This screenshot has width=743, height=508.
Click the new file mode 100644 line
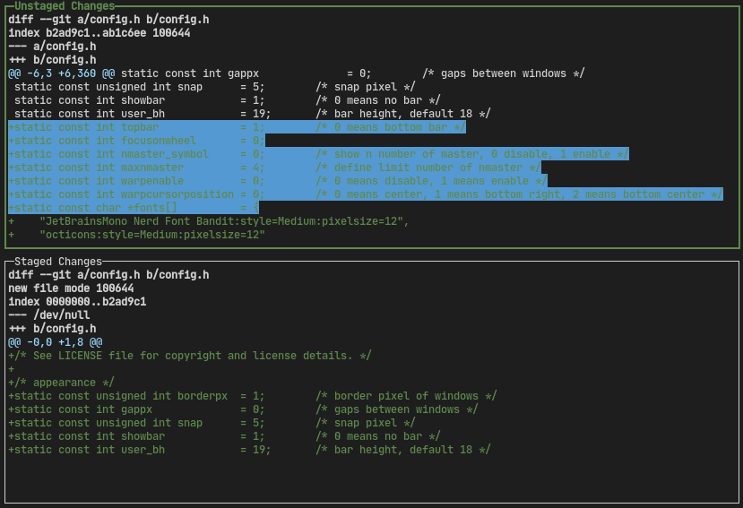click(x=71, y=288)
